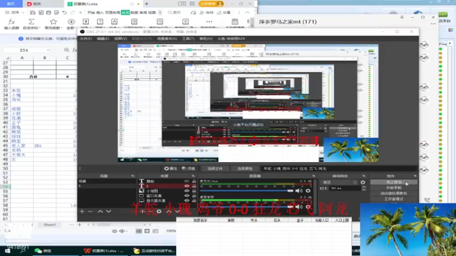
Task: Collapse the WPS ribbon with the chevron
Action: click(x=247, y=13)
